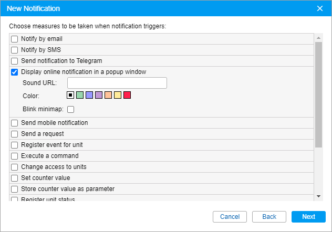Choose the red color swatch
The width and height of the screenshot is (332, 232).
coord(127,95)
